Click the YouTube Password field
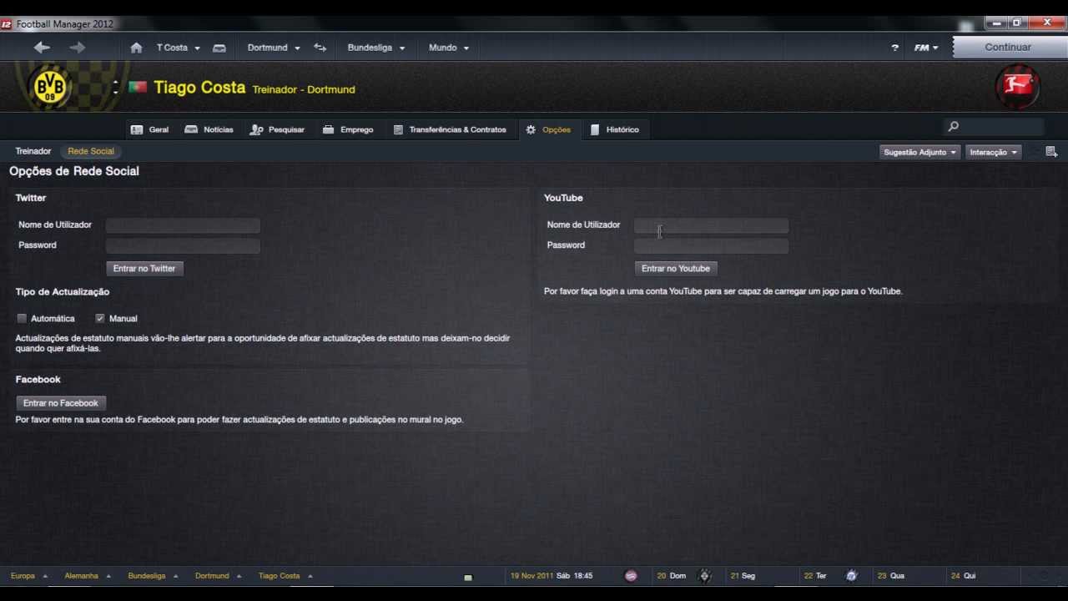1068x601 pixels. click(712, 245)
